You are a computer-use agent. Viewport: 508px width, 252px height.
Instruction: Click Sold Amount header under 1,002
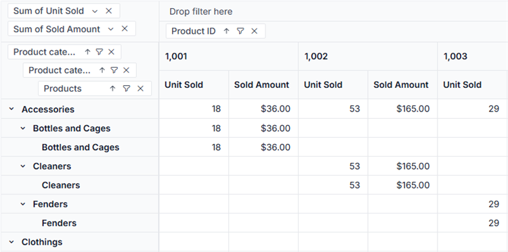pos(403,85)
